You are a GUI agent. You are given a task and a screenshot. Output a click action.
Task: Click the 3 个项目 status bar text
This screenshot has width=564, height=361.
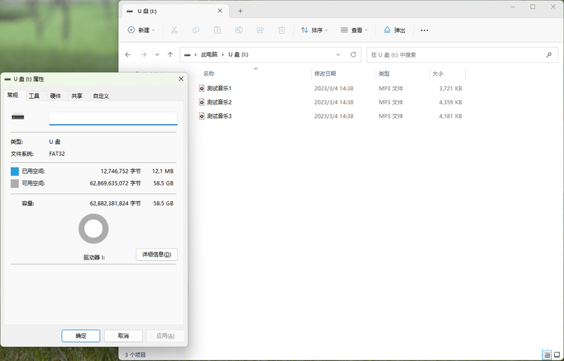click(135, 355)
